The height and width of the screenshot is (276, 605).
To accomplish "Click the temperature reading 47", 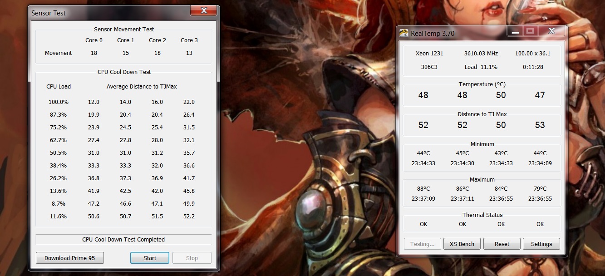I will click(540, 95).
